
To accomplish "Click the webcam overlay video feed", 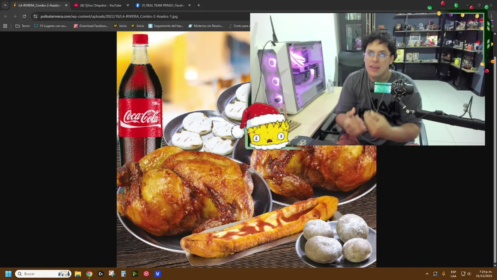I will pyautogui.click(x=367, y=79).
